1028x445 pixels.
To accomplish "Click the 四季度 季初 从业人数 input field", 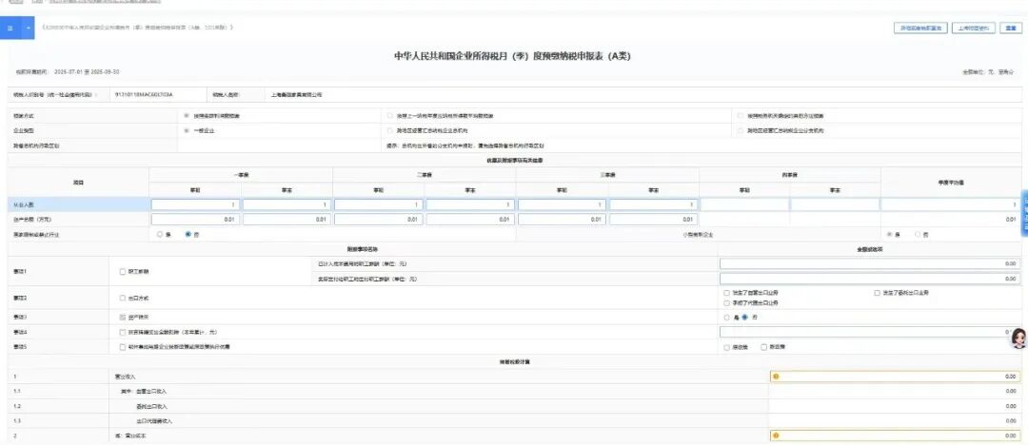I will [743, 204].
